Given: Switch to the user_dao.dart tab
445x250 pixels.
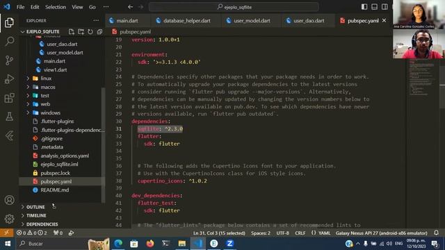Looking at the screenshot, I should point(309,20).
